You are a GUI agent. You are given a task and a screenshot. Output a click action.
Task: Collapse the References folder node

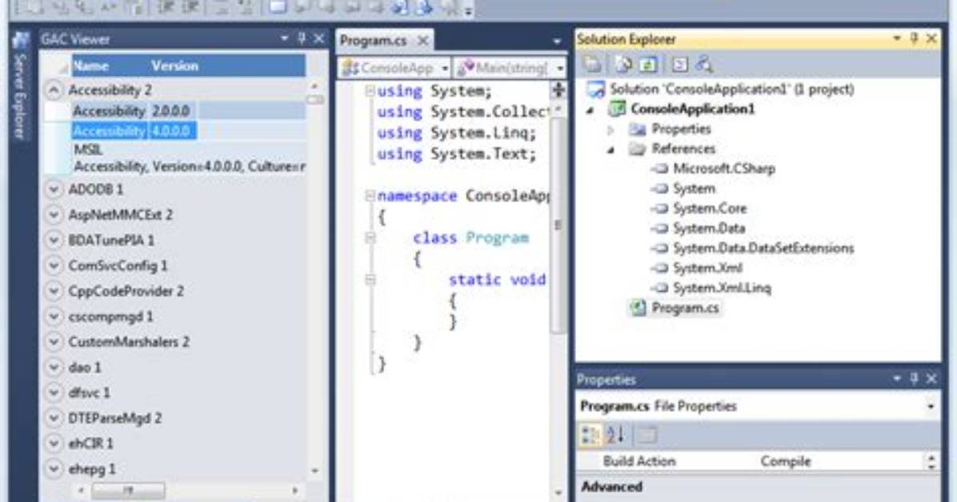click(x=611, y=149)
